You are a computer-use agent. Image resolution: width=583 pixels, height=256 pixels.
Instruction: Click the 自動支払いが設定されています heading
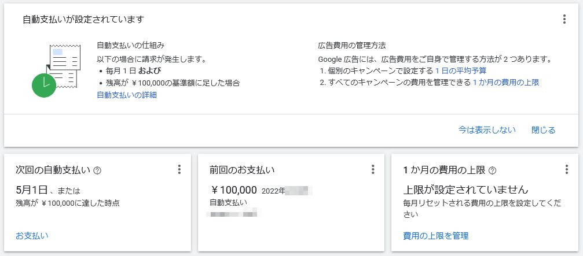point(83,19)
